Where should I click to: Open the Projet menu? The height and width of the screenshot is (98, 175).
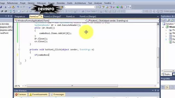click(23, 3)
